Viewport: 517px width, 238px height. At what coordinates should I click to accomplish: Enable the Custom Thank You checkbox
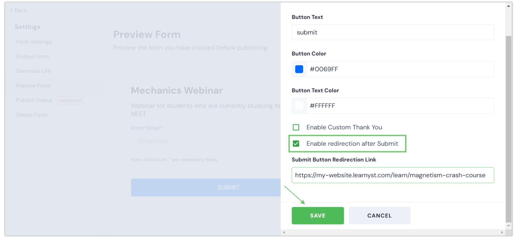(296, 127)
